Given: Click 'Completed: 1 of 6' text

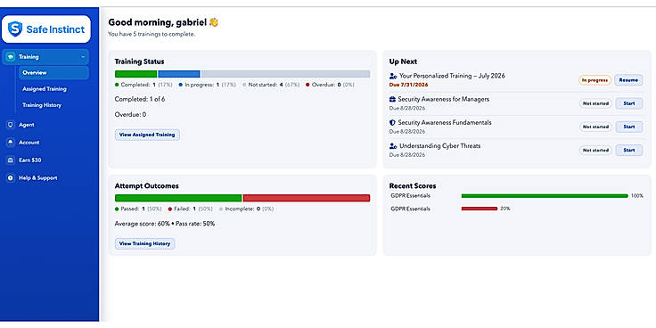Looking at the screenshot, I should point(140,100).
